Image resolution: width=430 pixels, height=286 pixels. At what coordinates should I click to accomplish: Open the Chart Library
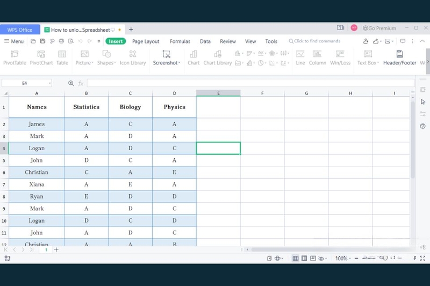click(x=218, y=58)
